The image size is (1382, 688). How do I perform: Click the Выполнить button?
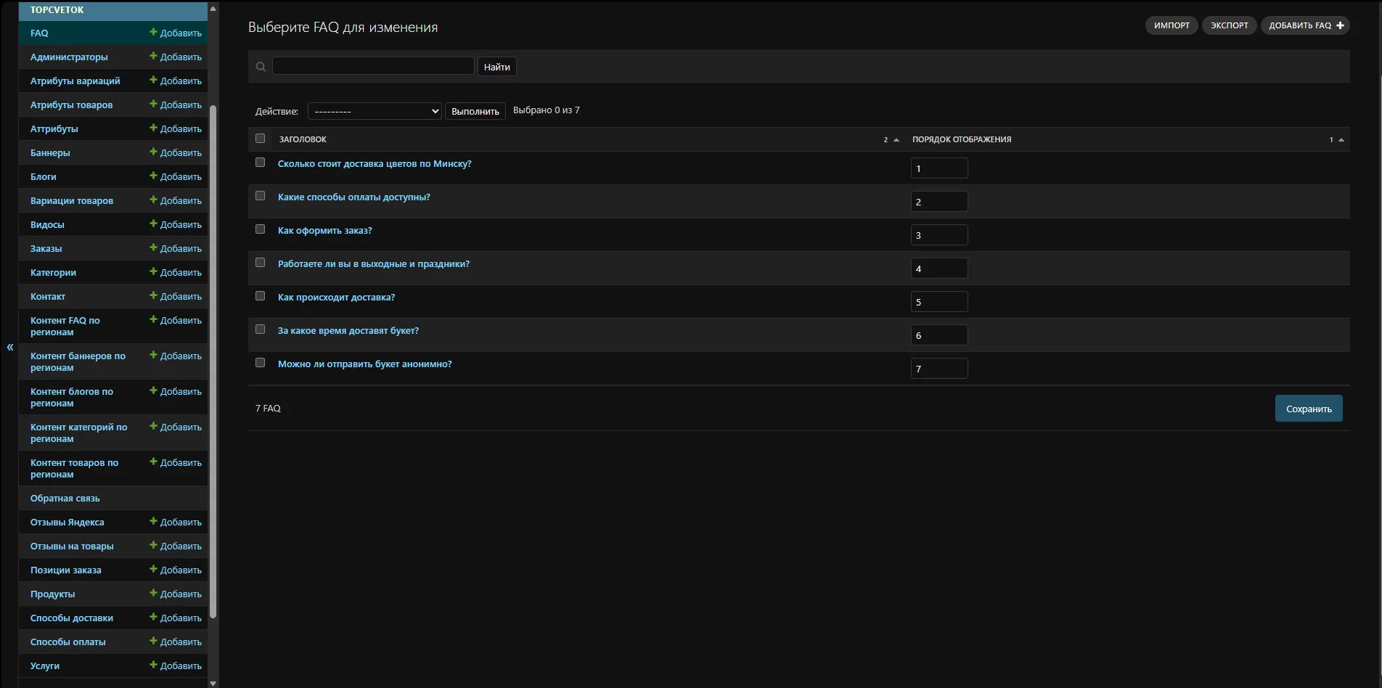coord(475,111)
